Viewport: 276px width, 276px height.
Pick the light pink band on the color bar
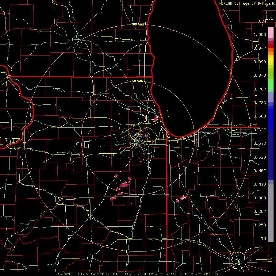(271, 33)
